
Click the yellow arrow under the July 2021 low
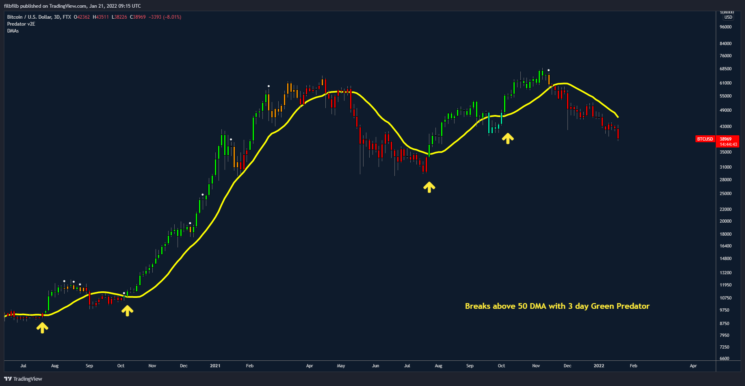(x=429, y=187)
